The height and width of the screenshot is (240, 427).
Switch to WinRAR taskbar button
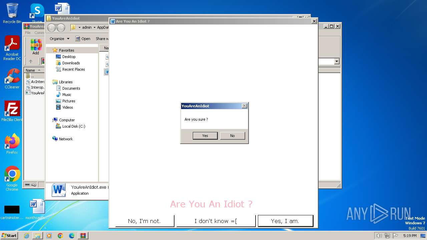tap(83, 236)
